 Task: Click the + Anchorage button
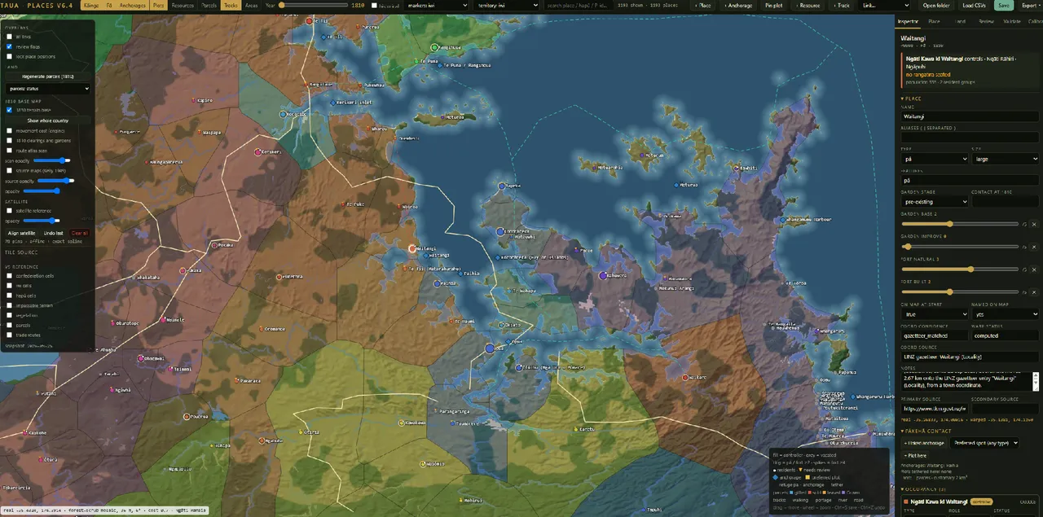tap(738, 5)
